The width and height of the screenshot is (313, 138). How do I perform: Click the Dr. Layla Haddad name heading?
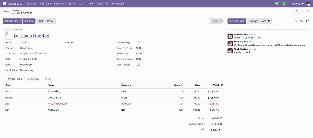[x=32, y=36]
